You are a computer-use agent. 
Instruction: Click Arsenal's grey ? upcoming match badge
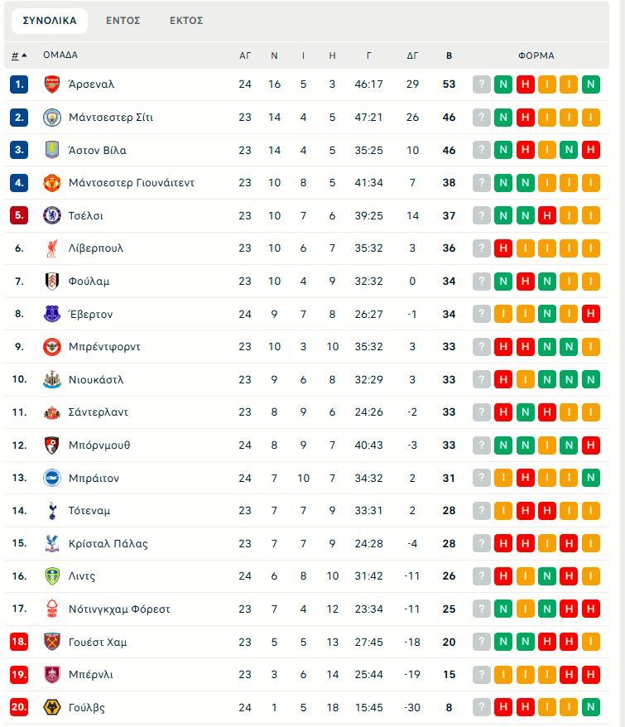482,84
